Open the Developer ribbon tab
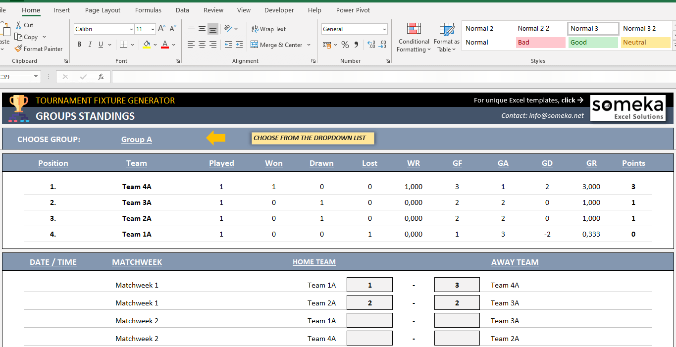The height and width of the screenshot is (347, 676). coord(279,10)
